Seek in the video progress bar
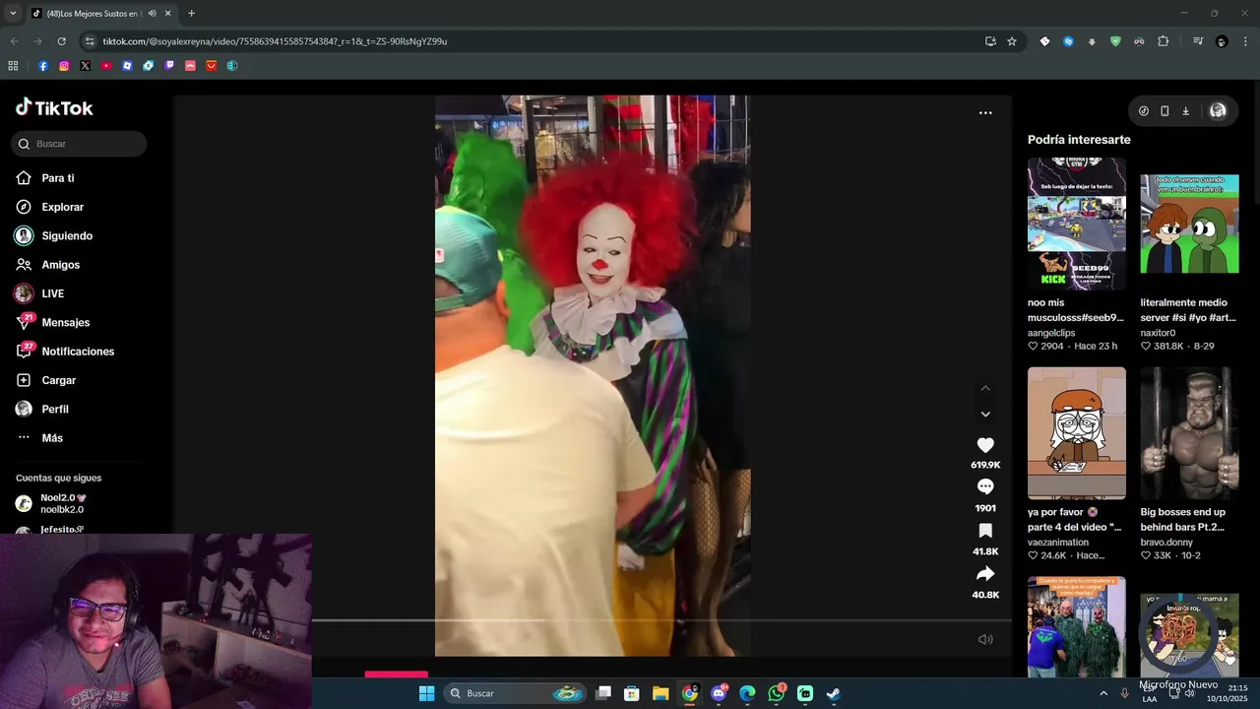The height and width of the screenshot is (709, 1260). [x=661, y=620]
